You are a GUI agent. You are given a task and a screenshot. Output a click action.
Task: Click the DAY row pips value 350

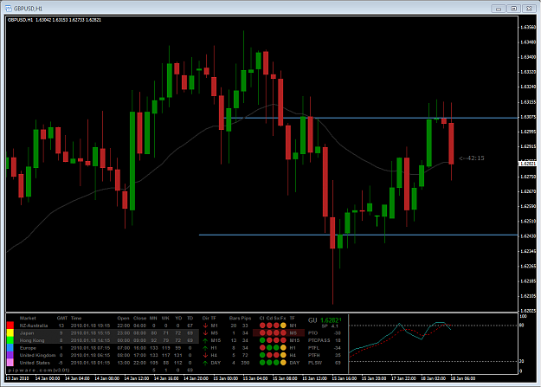(x=245, y=363)
